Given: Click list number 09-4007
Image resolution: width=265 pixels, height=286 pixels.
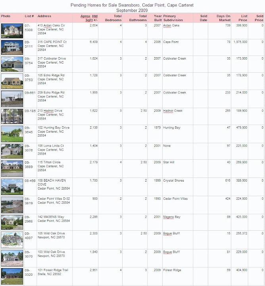Looking at the screenshot, I should tap(29, 236).
